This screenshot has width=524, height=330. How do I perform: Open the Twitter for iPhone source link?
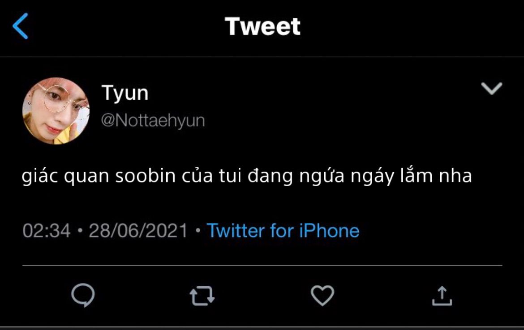283,231
